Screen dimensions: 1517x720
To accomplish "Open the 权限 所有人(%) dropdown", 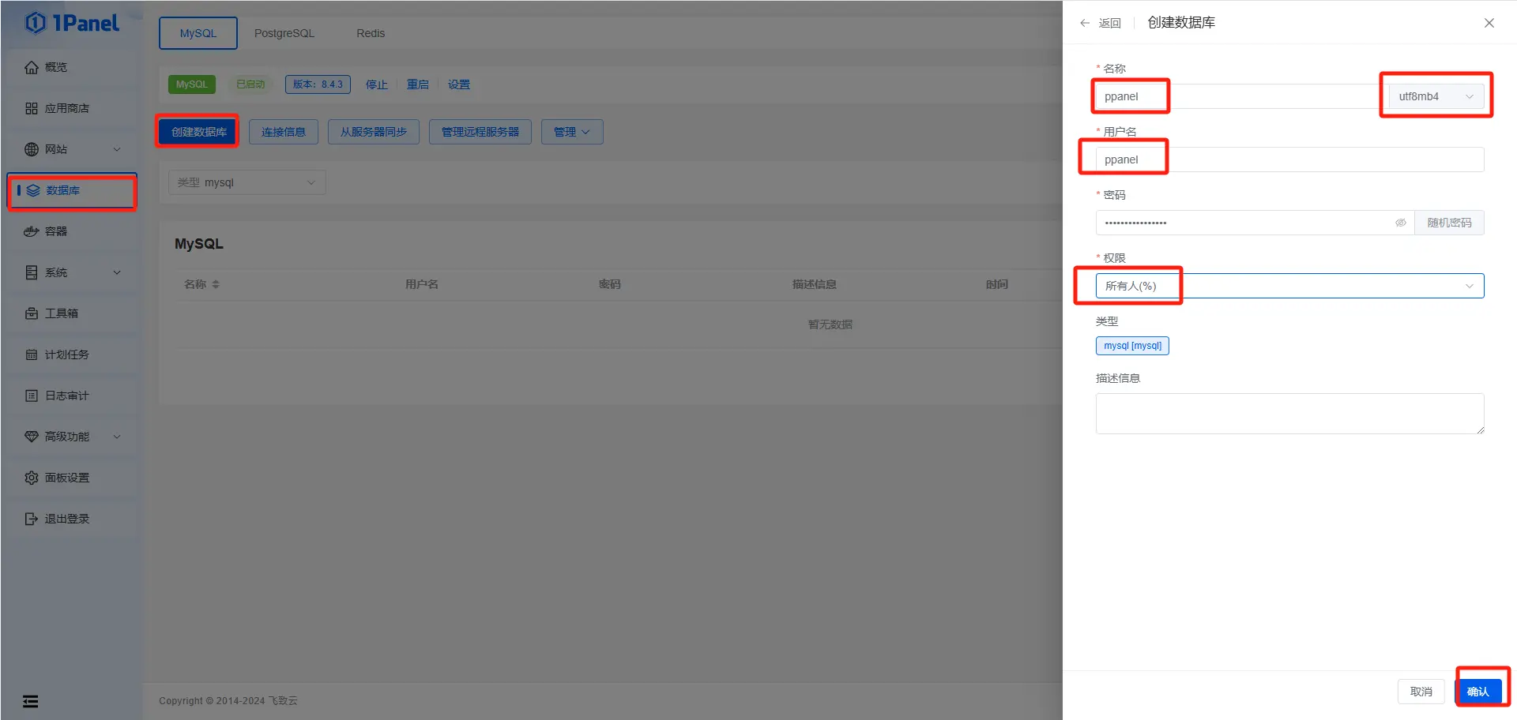I will pos(1289,286).
